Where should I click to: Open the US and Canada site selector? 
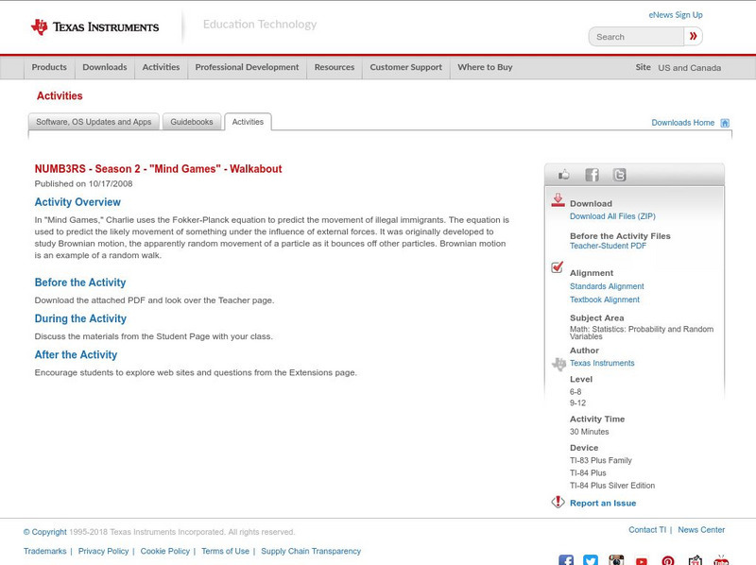point(690,68)
